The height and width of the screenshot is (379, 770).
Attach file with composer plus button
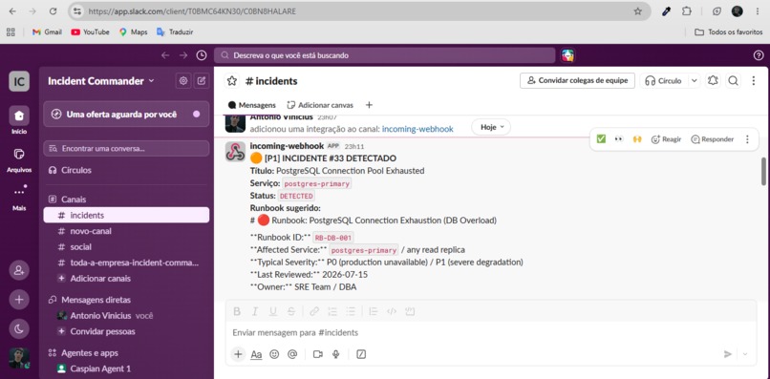coord(238,354)
